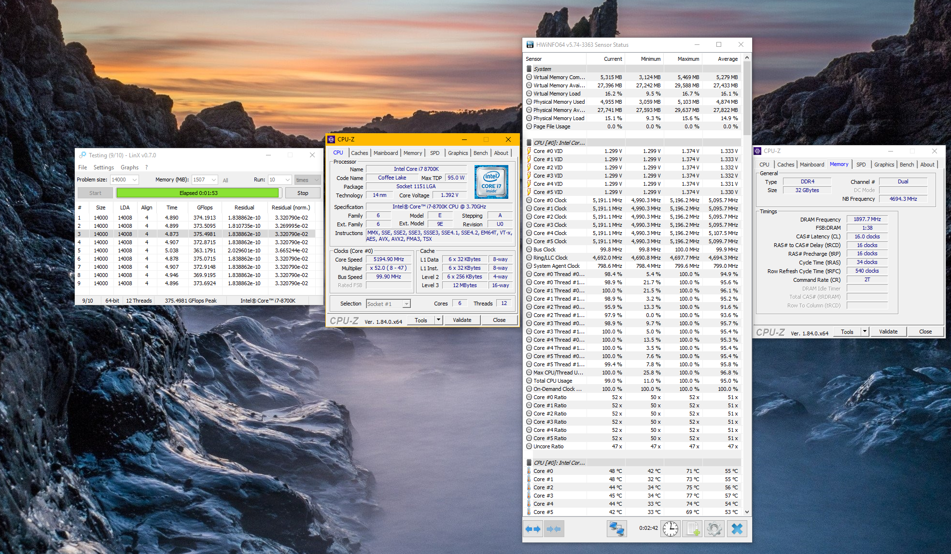951x554 pixels.
Task: Reset sensor min/max with the clock icon
Action: tap(670, 529)
